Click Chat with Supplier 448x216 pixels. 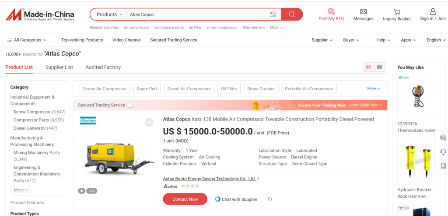pos(236,199)
